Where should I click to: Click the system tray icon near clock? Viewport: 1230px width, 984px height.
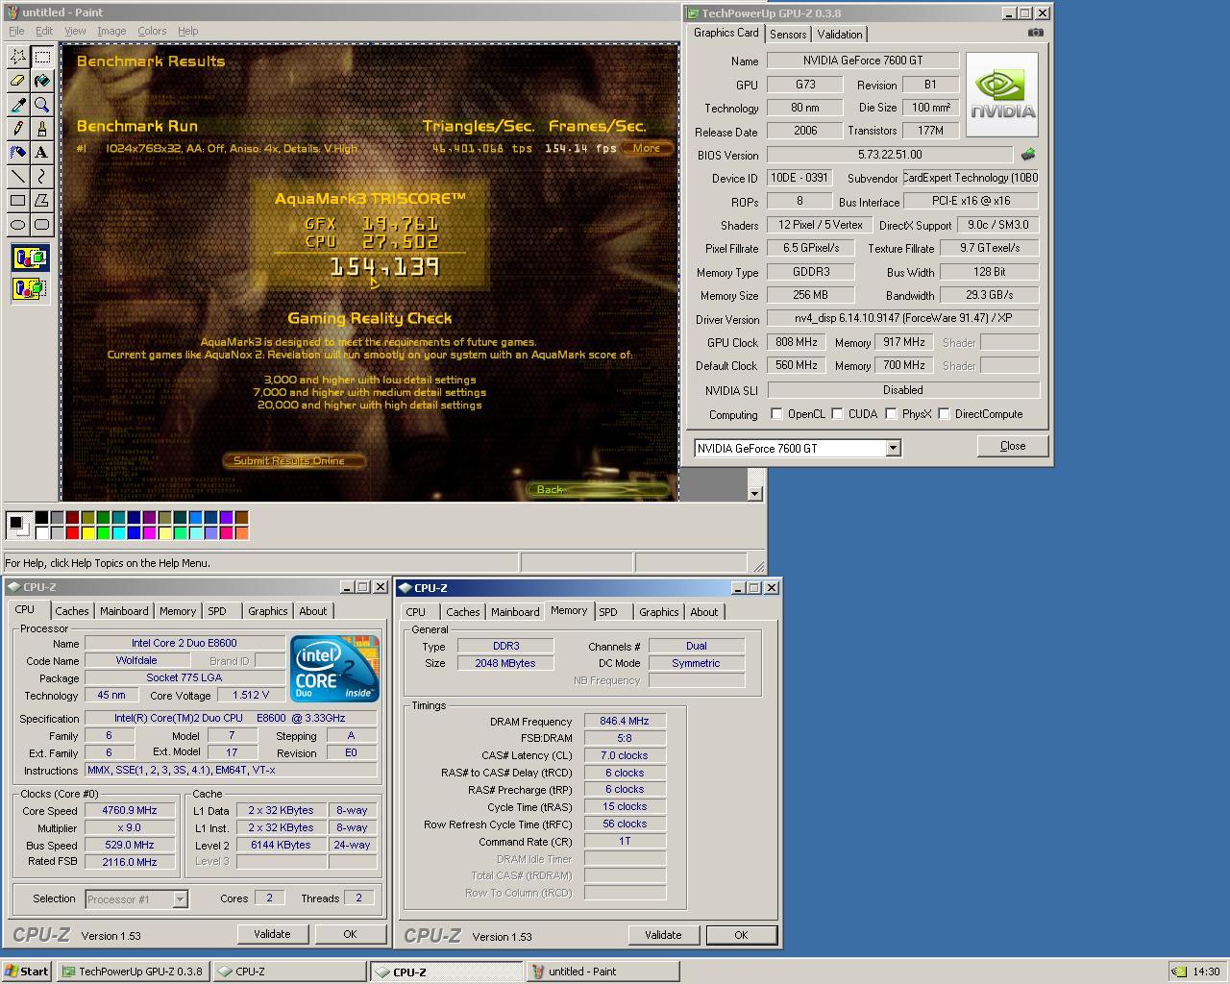[1179, 972]
